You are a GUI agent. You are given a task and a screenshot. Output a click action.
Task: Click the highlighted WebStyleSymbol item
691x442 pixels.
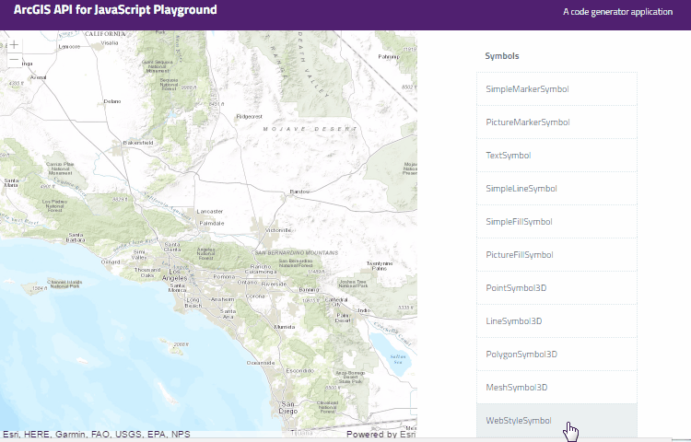(556, 421)
